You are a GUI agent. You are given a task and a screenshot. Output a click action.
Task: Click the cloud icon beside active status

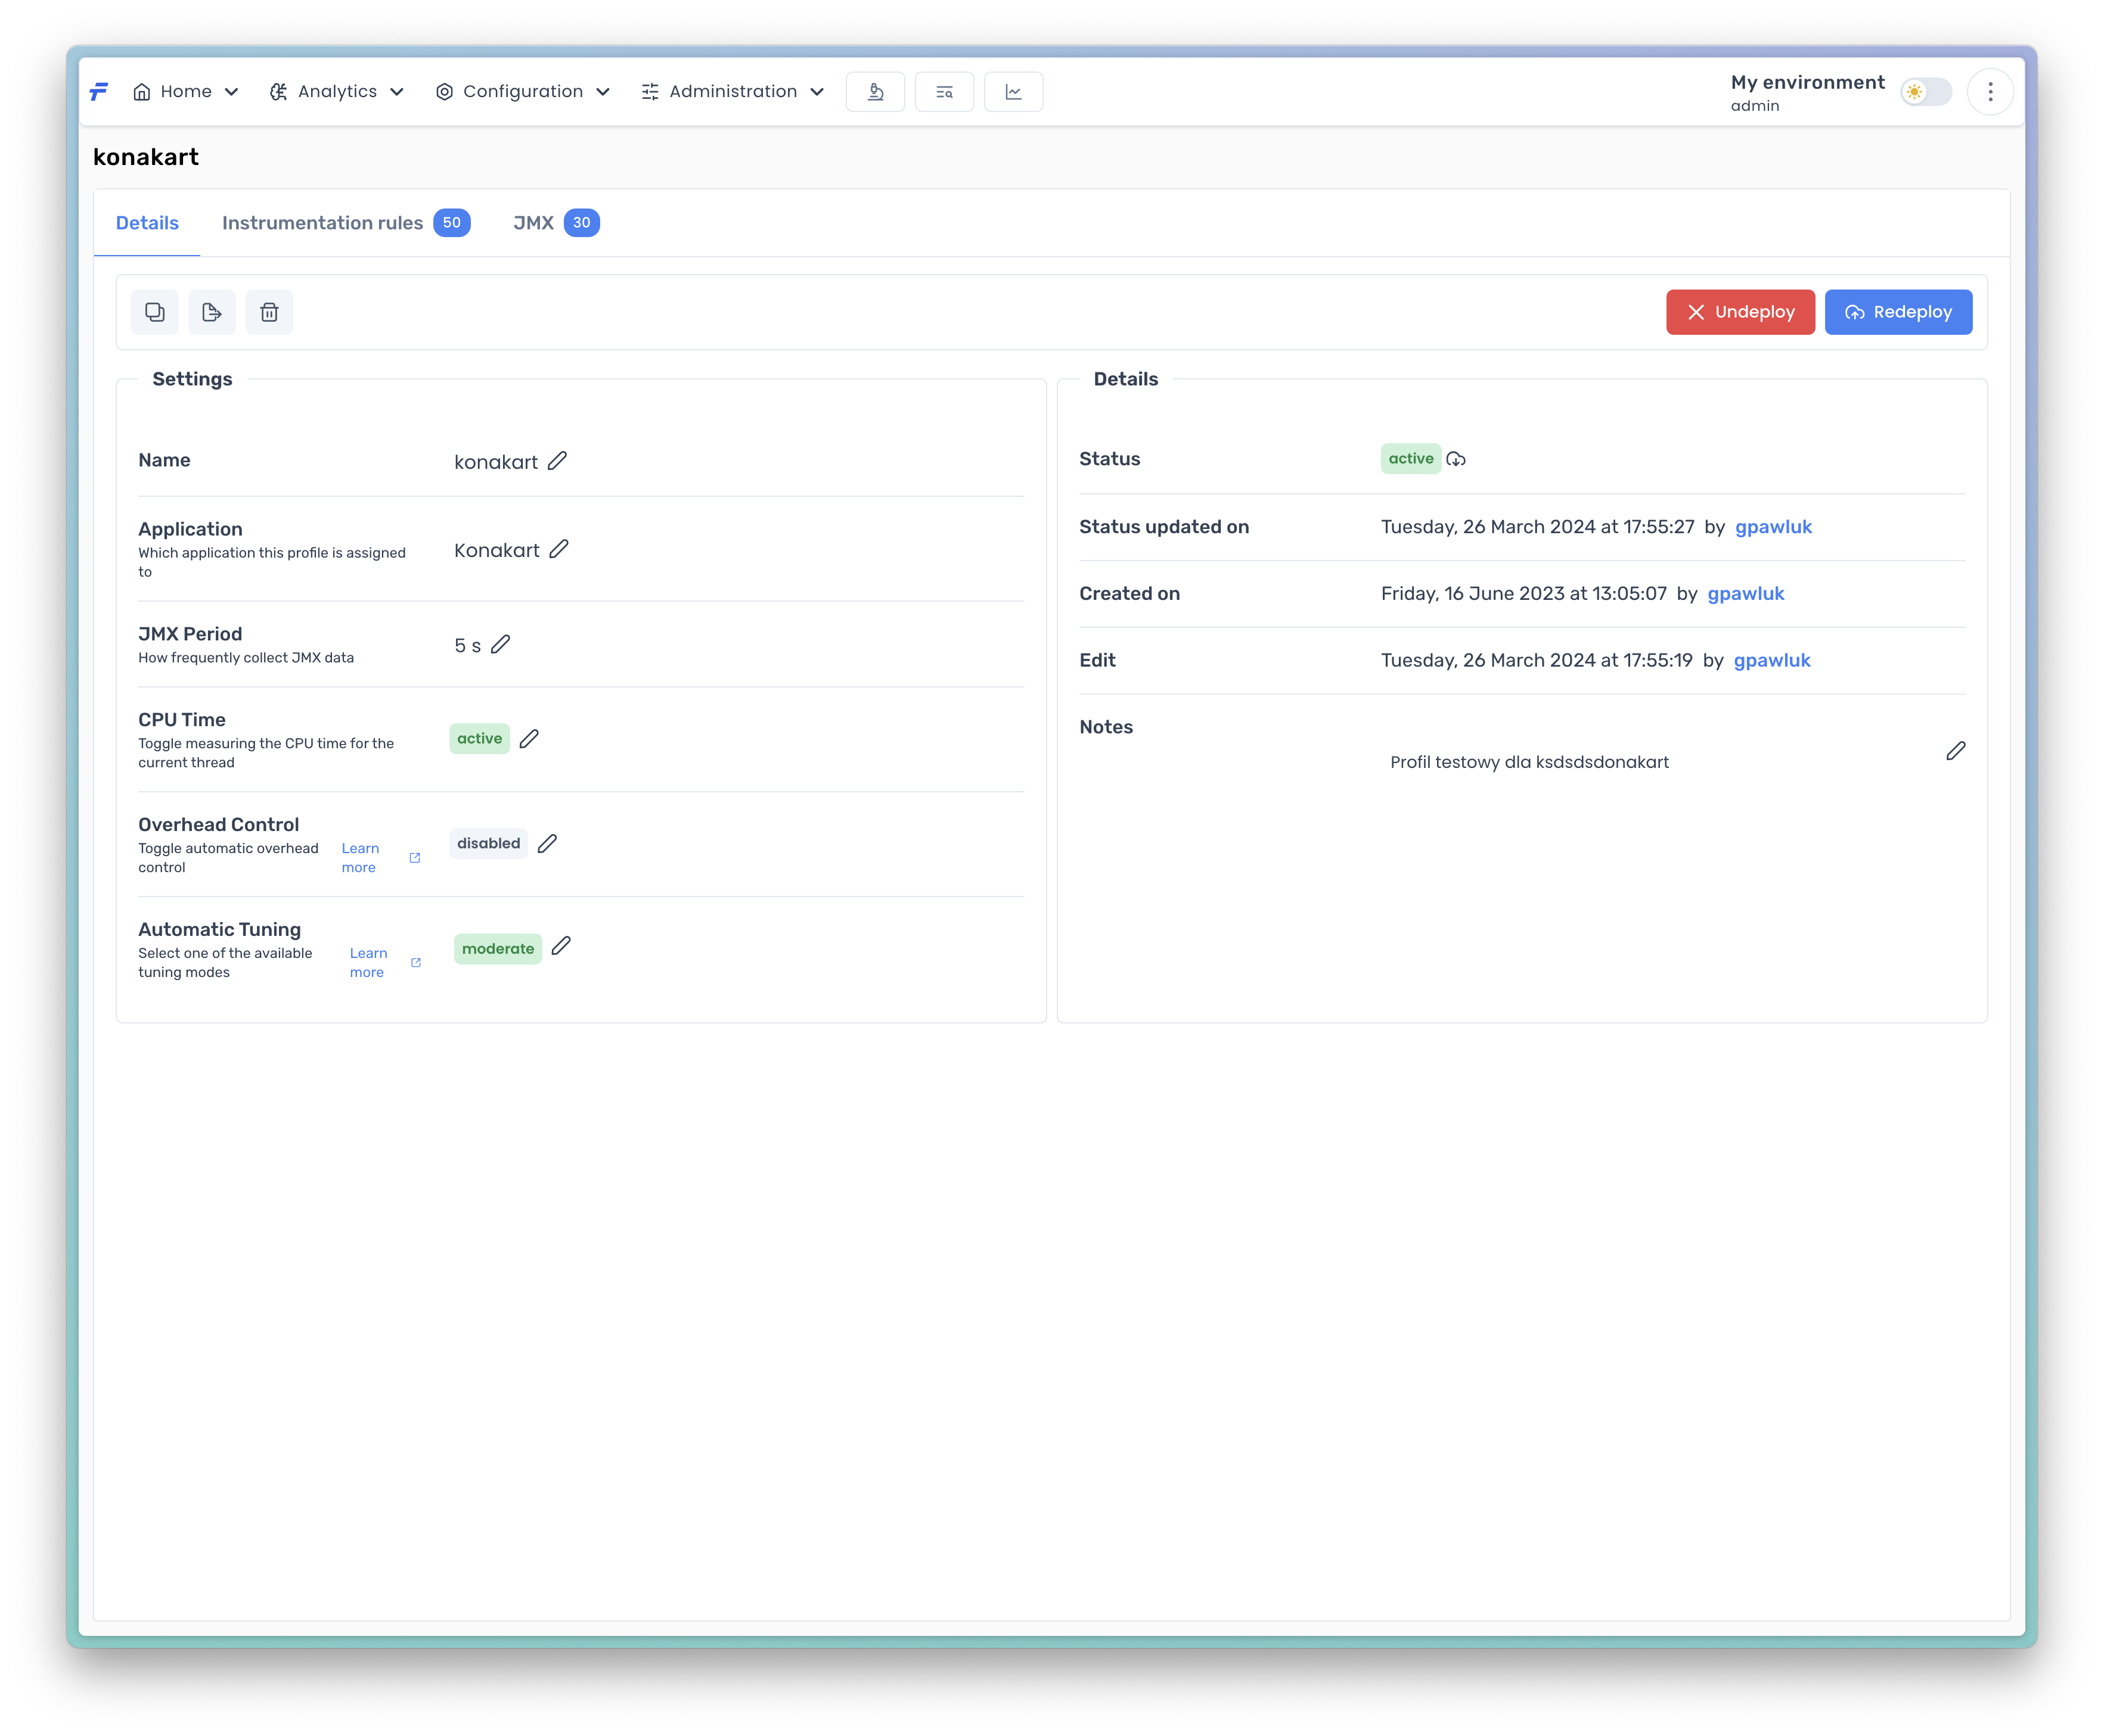click(x=1457, y=459)
